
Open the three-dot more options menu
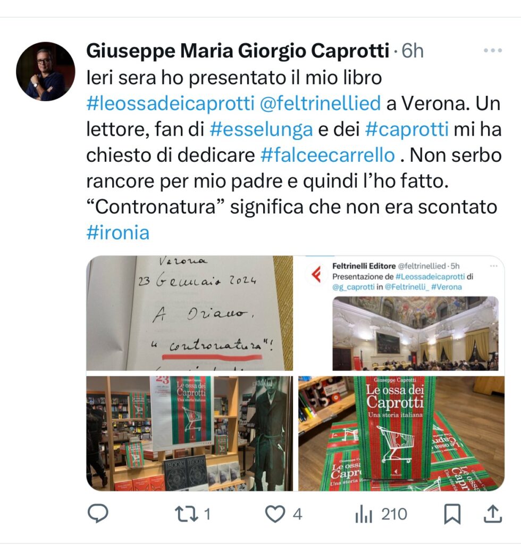tap(492, 51)
